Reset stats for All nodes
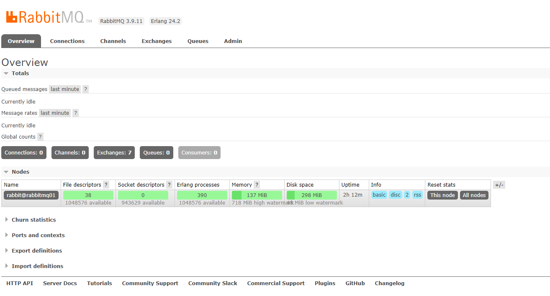Viewport: 550px width, 296px height. (x=474, y=195)
